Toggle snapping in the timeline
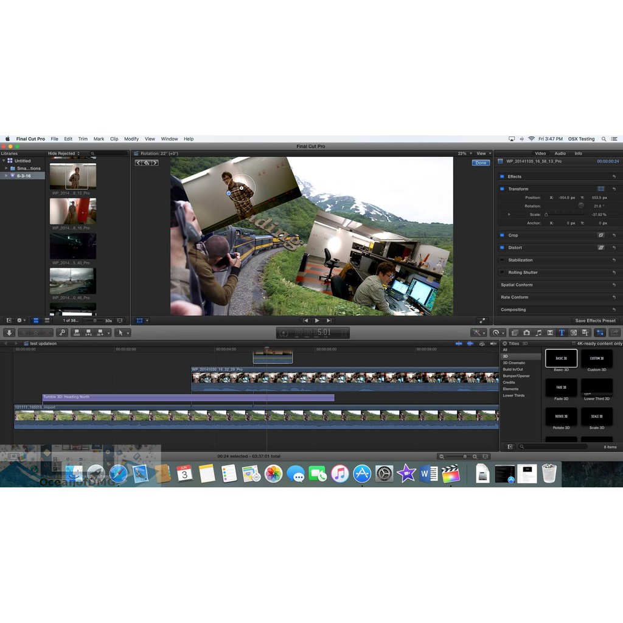This screenshot has width=623, height=623. click(493, 343)
